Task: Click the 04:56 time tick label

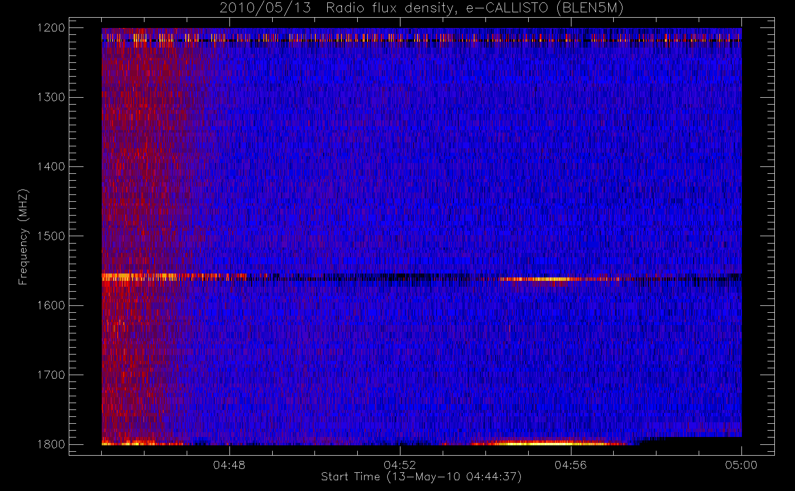Action: tap(570, 465)
